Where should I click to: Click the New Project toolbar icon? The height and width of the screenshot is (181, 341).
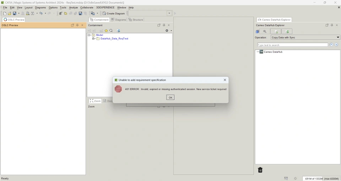[x=5, y=14]
